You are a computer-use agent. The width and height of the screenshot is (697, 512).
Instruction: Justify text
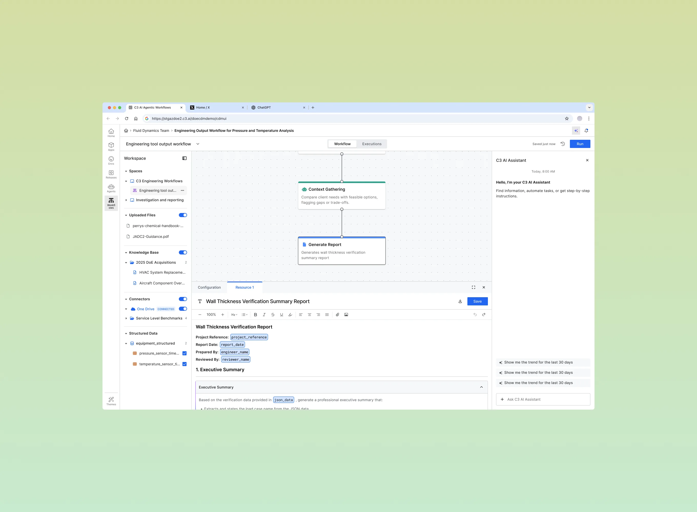point(327,315)
